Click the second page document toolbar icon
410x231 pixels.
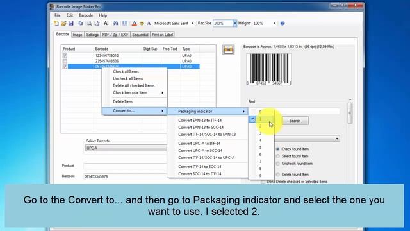[97, 23]
